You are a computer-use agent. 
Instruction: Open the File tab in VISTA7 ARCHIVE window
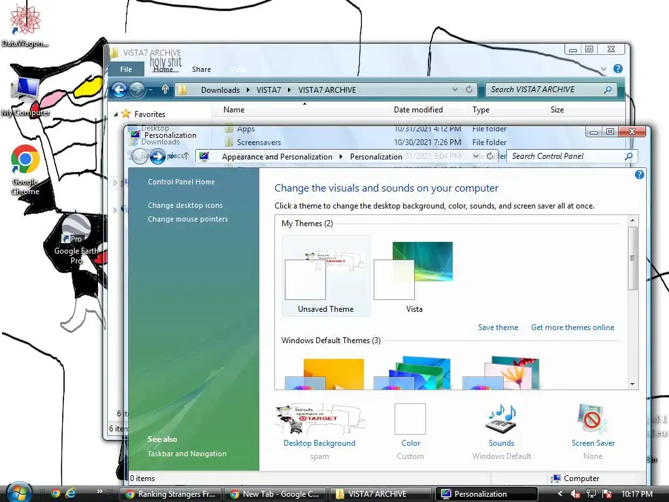click(x=126, y=69)
